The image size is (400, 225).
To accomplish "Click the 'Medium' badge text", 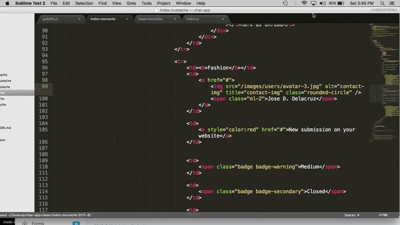I will pos(310,167).
